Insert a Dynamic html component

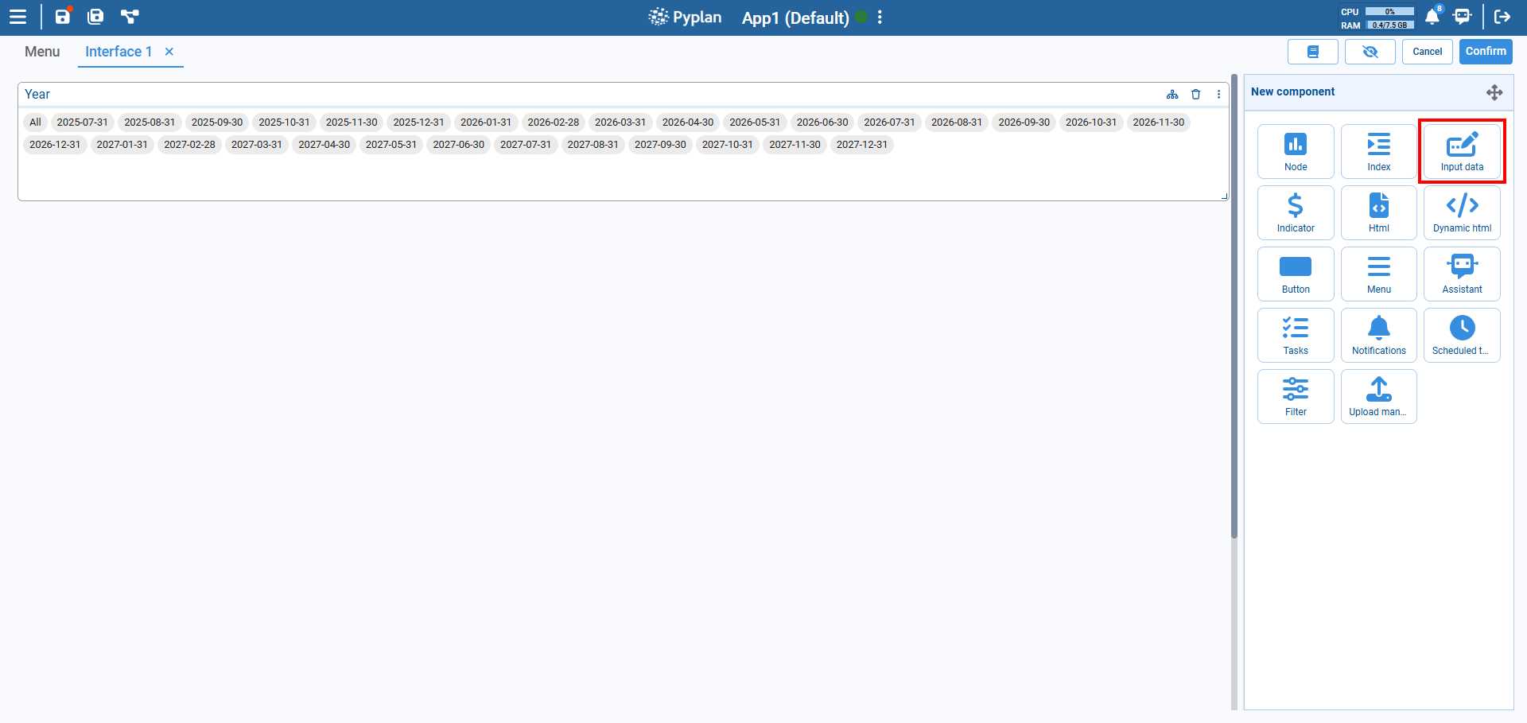(x=1462, y=212)
